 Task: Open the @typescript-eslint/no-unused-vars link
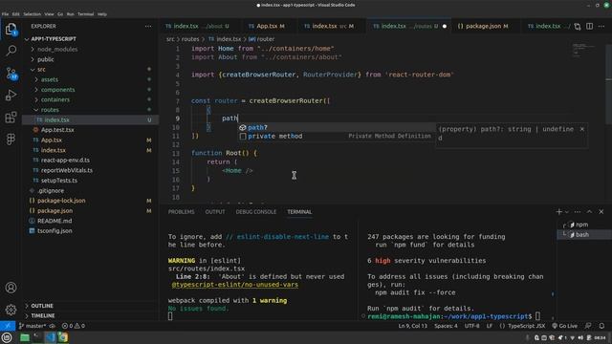pyautogui.click(x=235, y=285)
